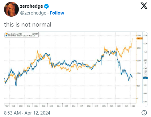Click the orange gold line peak at chart top
Viewport: 151px width, 117px height.
[132, 39]
